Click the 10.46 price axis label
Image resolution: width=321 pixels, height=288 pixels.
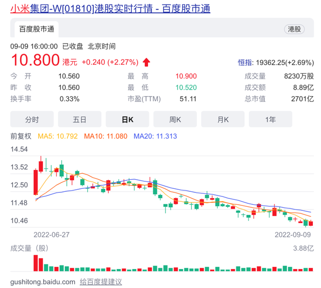(19, 221)
